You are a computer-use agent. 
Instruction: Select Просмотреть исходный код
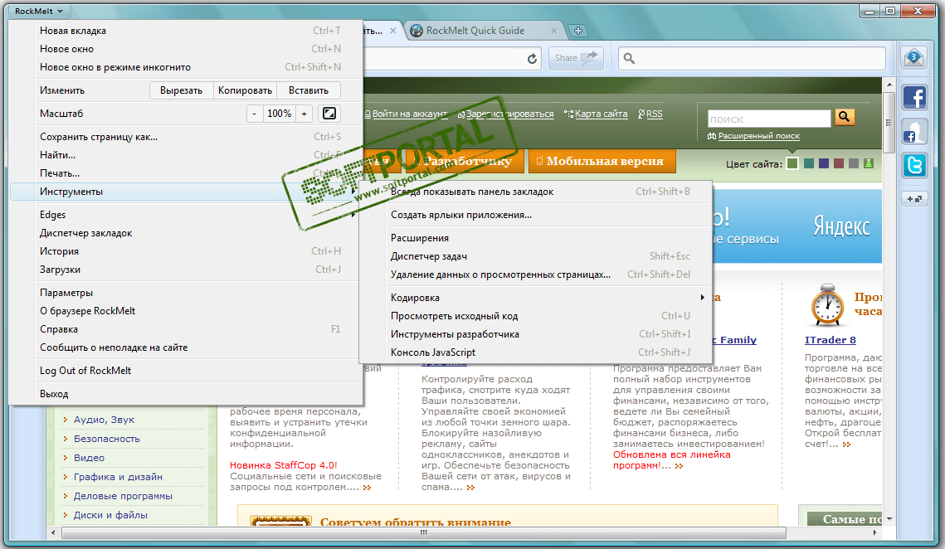coord(536,316)
